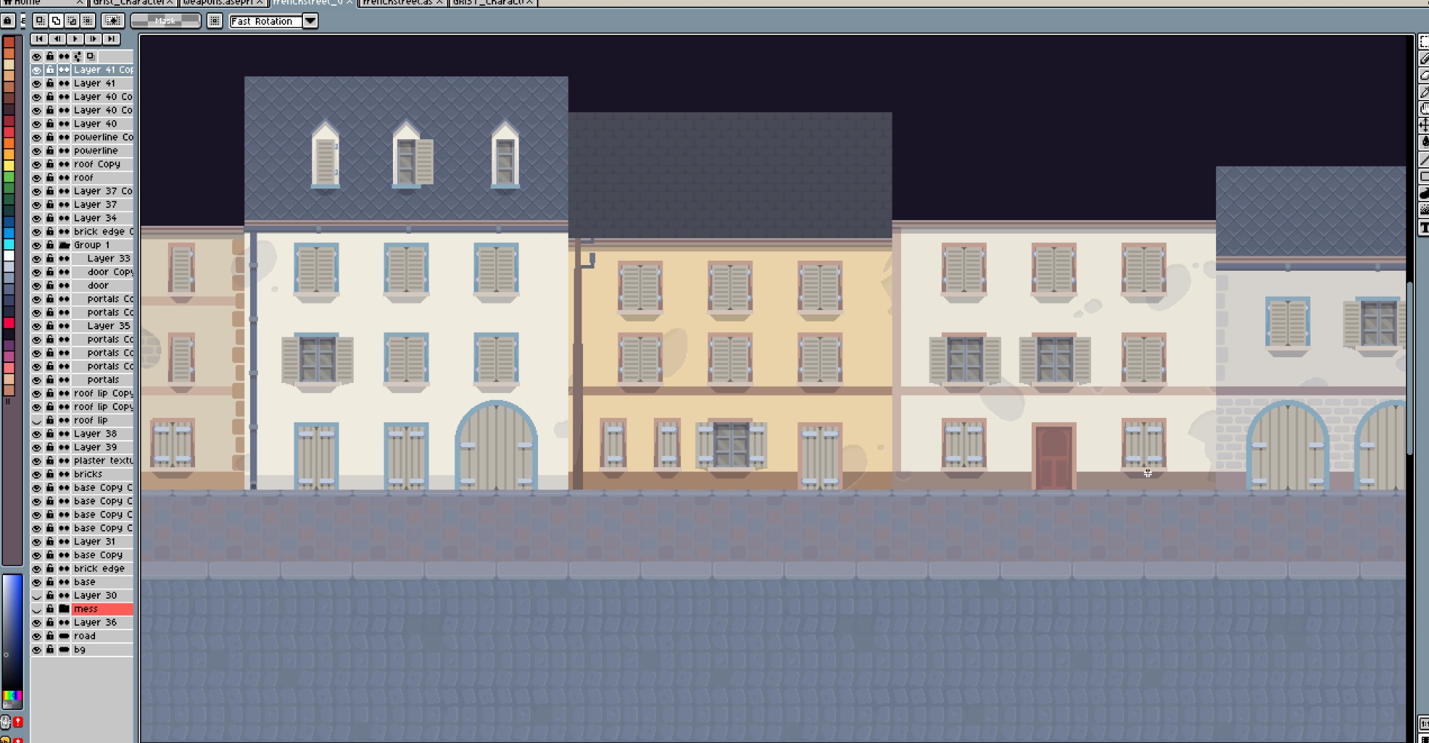Collapse the Group 1 folder
Screen dimensions: 1429x743
coord(64,245)
